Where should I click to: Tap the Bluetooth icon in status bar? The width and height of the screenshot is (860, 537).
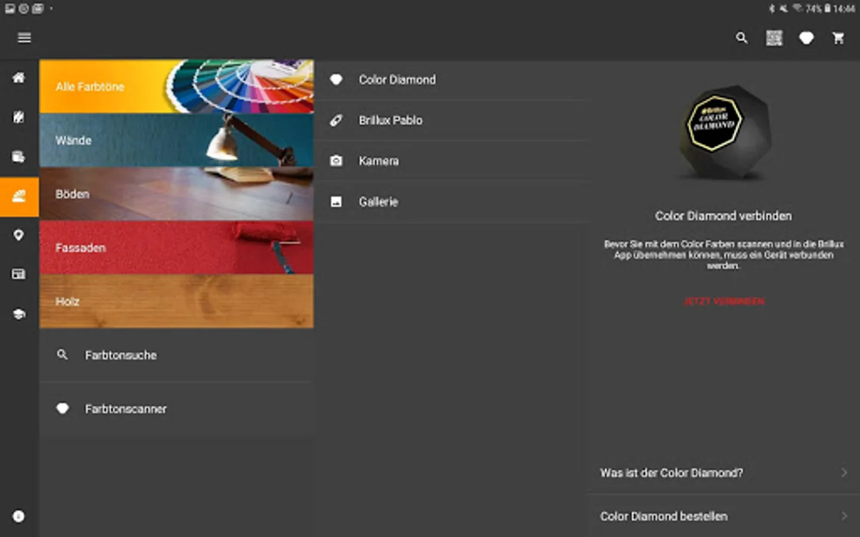tap(772, 8)
